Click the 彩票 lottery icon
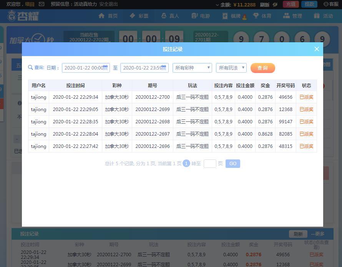This screenshot has height=267, width=342. click(x=133, y=16)
